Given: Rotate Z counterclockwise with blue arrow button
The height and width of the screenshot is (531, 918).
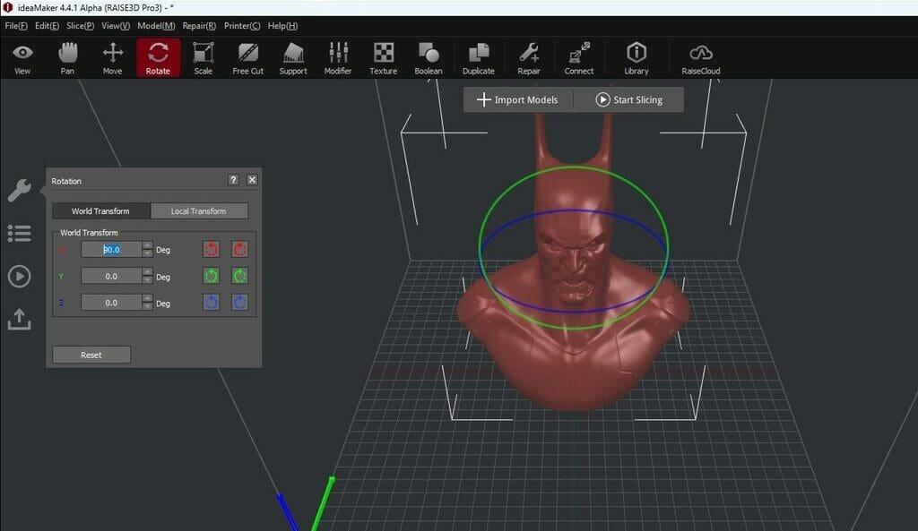Looking at the screenshot, I should 212,303.
